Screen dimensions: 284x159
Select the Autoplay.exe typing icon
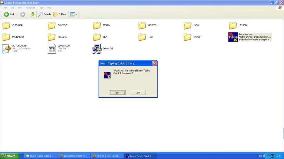point(233,37)
